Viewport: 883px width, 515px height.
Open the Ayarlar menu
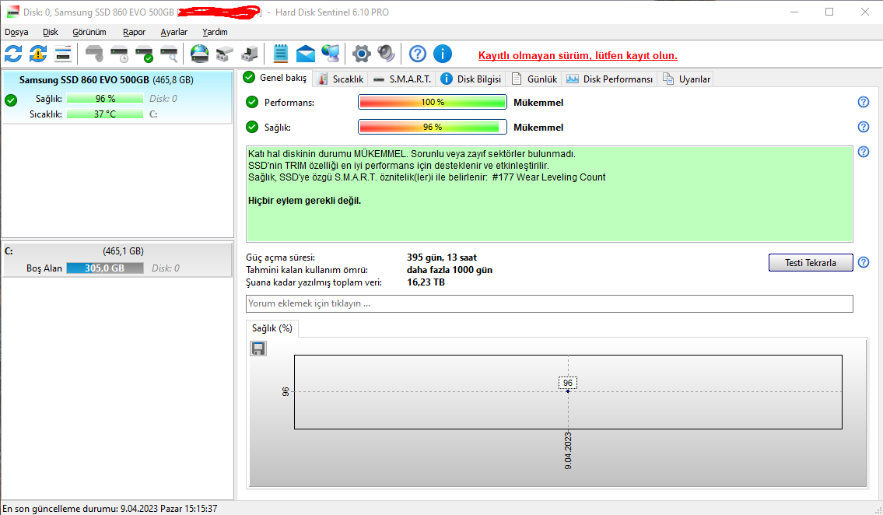(174, 32)
